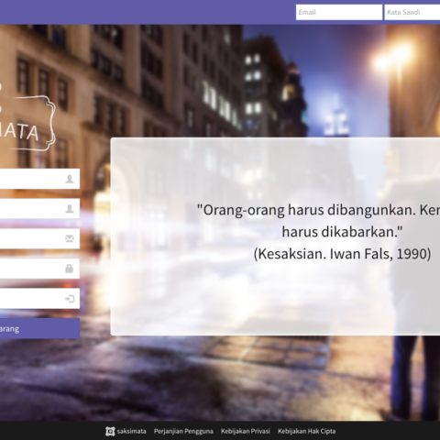Image resolution: width=440 pixels, height=440 pixels.
Task: Click the sign-in arrow icon in the signup form
Action: (70, 299)
